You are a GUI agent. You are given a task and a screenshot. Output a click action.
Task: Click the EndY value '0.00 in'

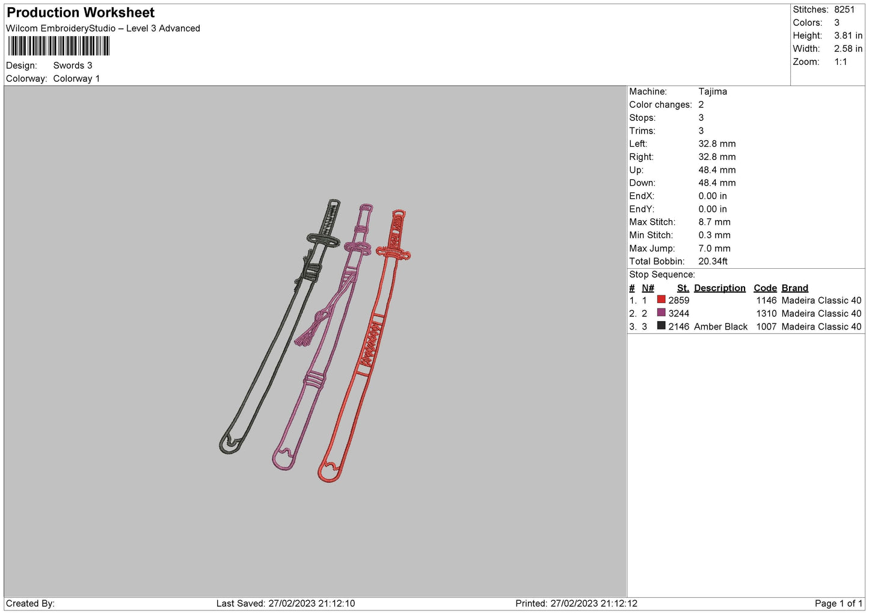(713, 209)
